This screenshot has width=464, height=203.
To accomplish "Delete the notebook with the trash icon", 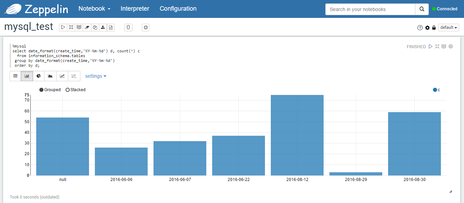I will pos(128,28).
